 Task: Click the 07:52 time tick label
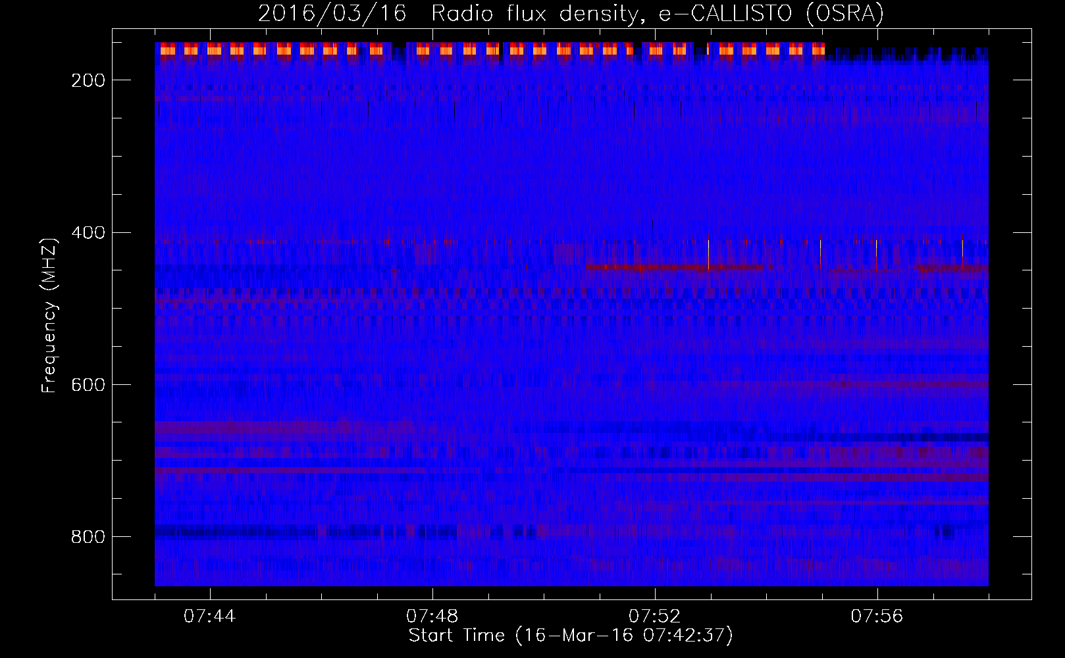655,617
